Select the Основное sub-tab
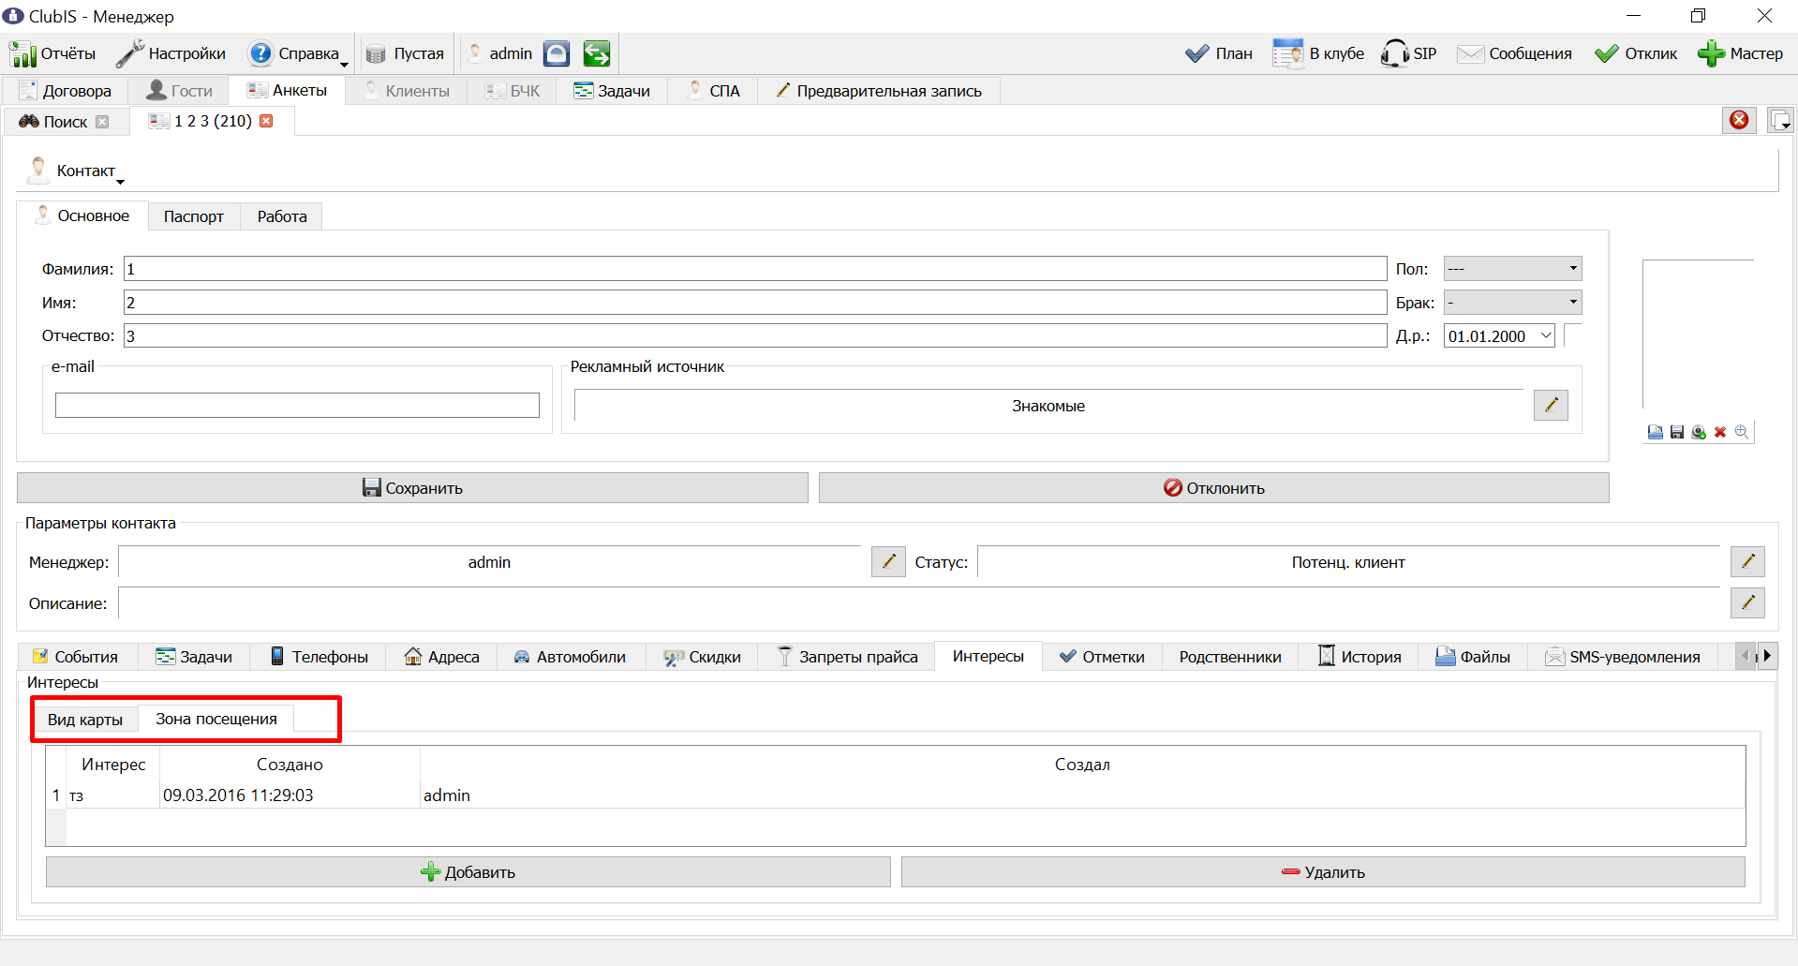This screenshot has height=966, width=1798. (82, 215)
